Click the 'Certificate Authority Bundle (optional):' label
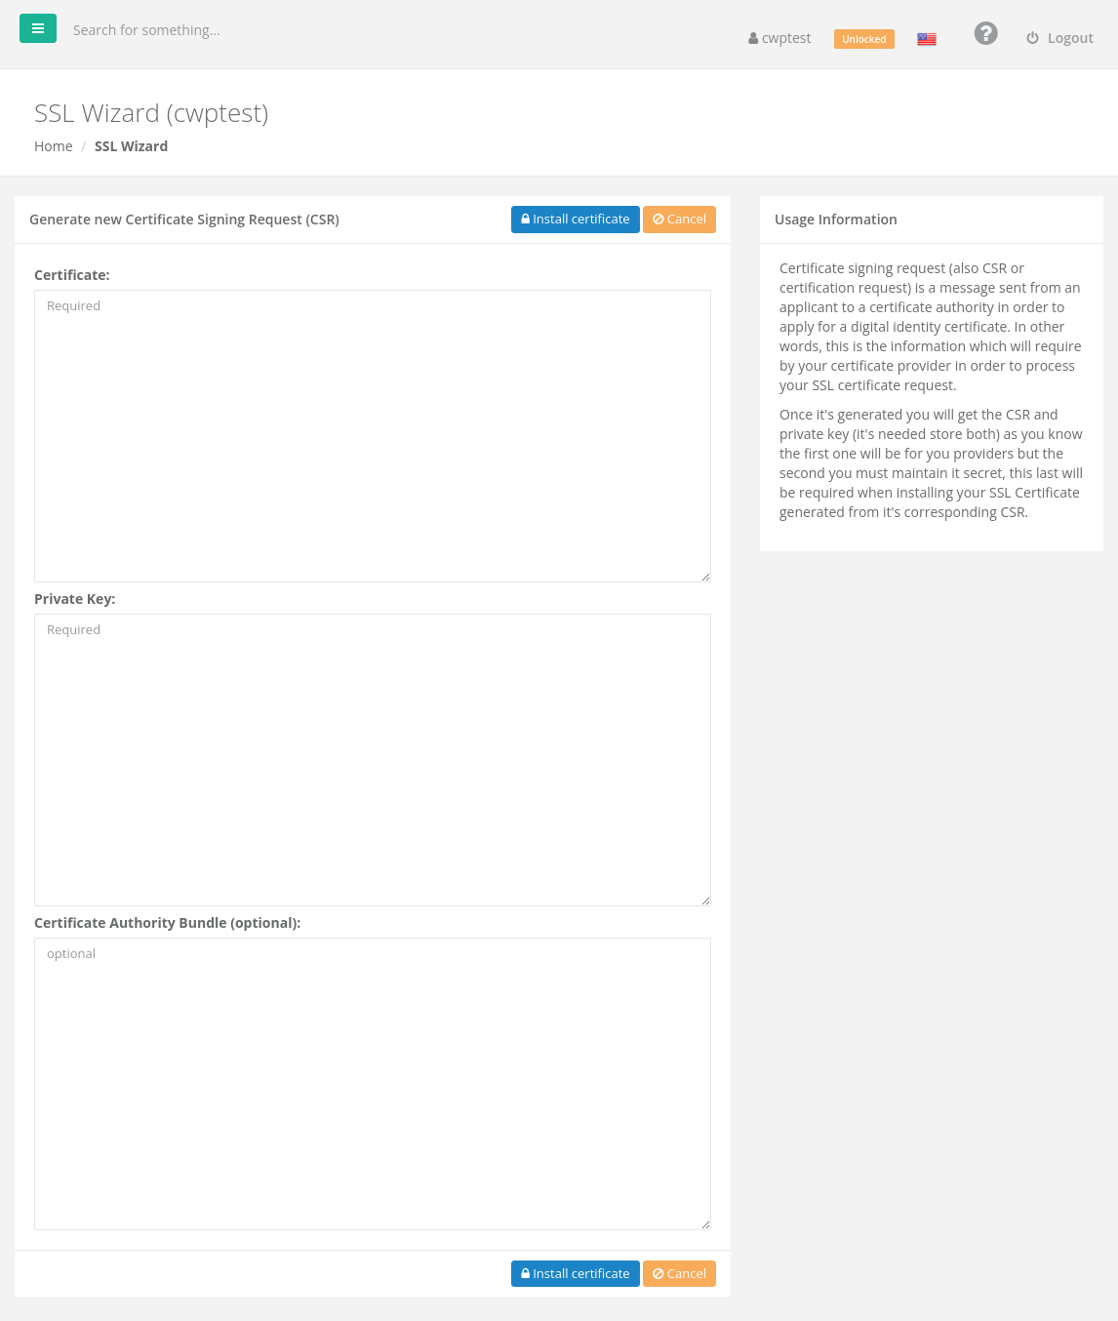 (x=168, y=923)
